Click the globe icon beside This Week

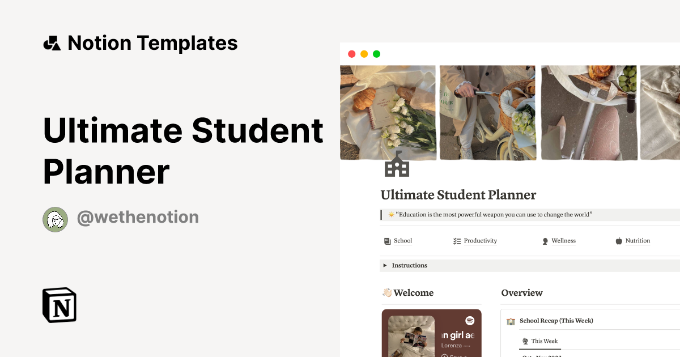point(525,341)
